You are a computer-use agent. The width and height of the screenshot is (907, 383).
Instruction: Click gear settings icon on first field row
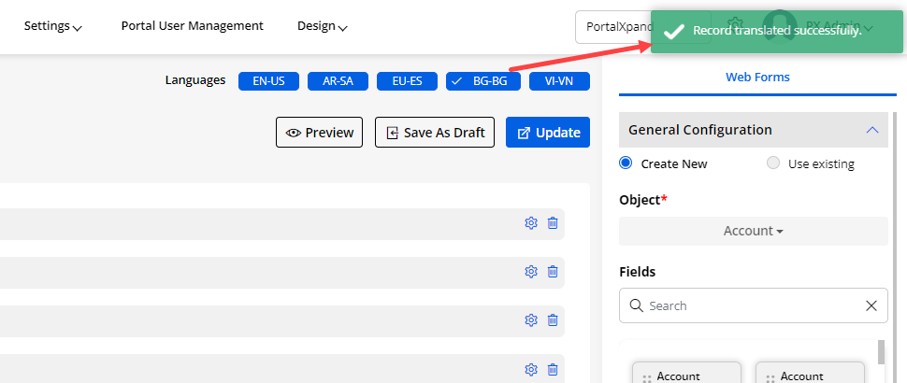(531, 223)
